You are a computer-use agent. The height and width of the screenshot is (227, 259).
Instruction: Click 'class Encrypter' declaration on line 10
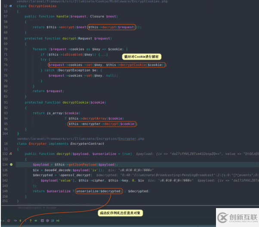pyautogui.click(x=32, y=144)
